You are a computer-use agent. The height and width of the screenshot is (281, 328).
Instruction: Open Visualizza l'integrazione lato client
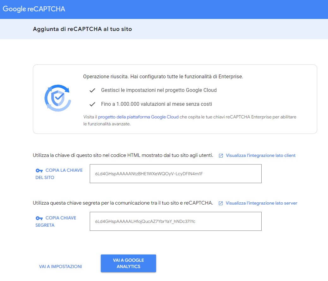tap(260, 155)
